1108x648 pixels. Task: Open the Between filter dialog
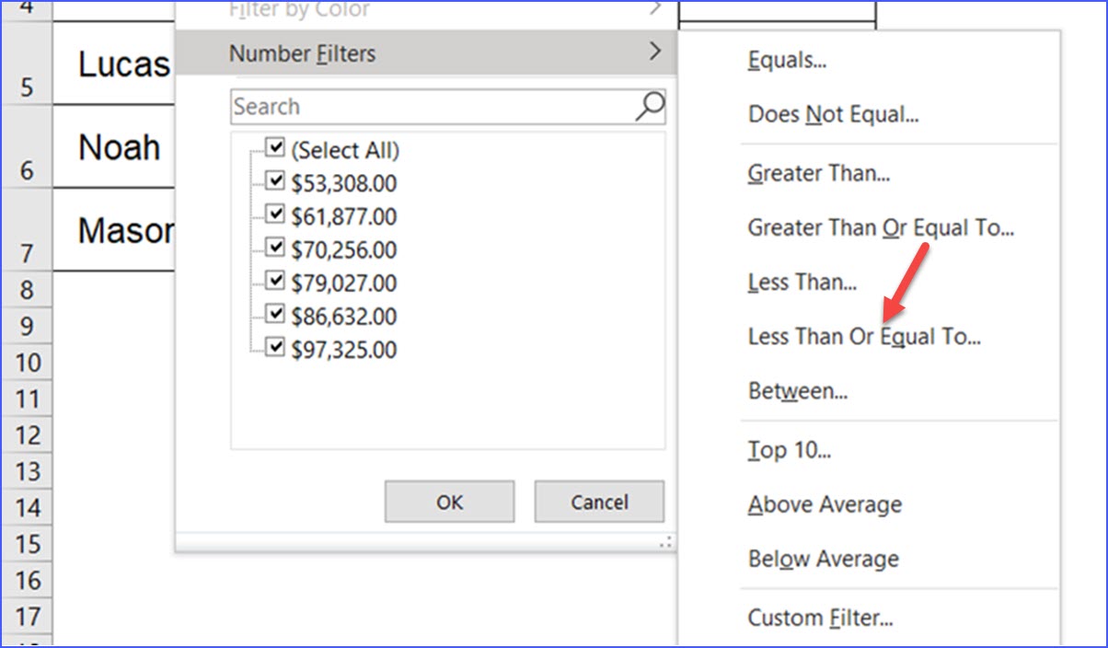pos(795,390)
